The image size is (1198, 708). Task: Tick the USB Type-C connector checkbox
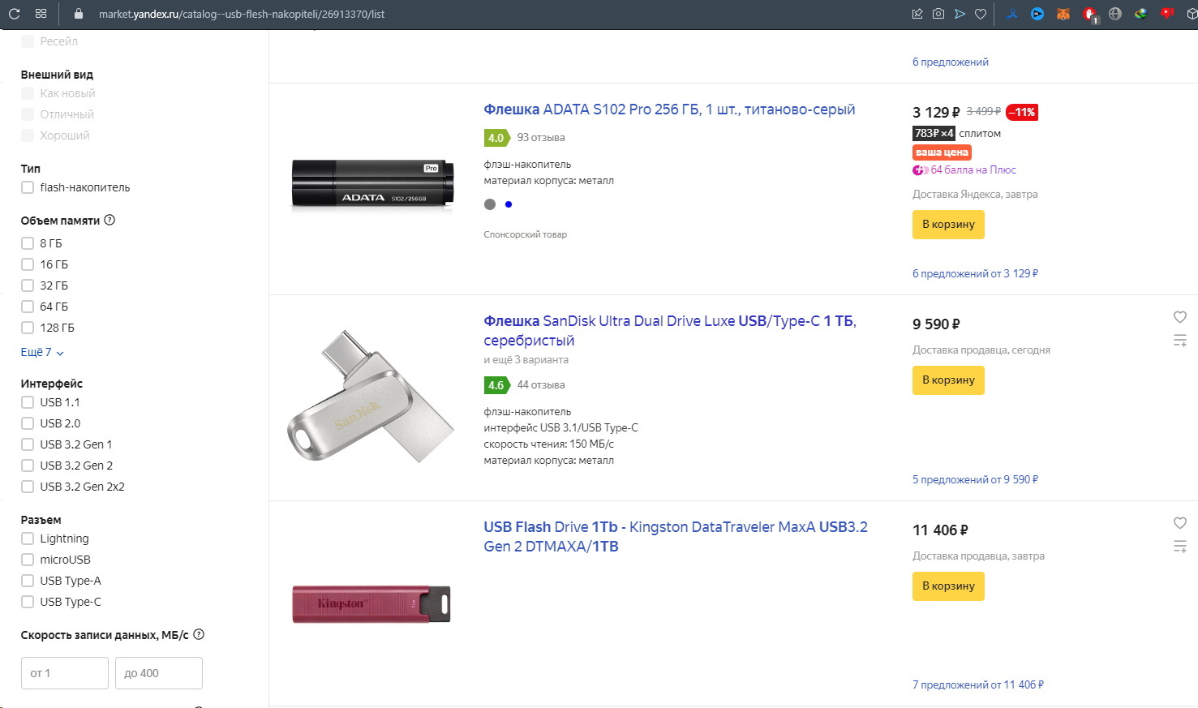point(28,602)
